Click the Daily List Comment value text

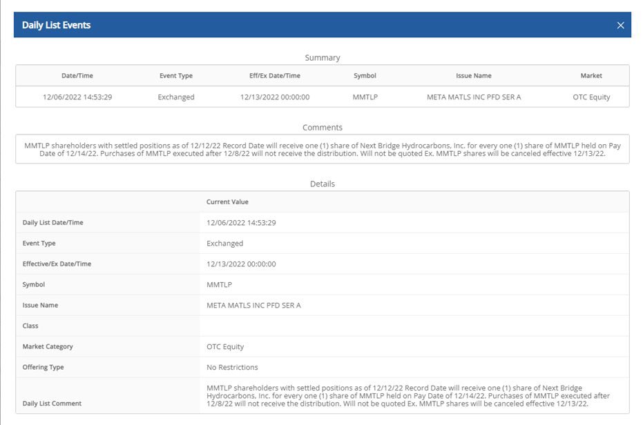tap(408, 396)
